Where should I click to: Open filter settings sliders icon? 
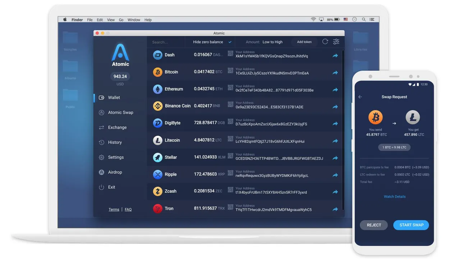336,42
